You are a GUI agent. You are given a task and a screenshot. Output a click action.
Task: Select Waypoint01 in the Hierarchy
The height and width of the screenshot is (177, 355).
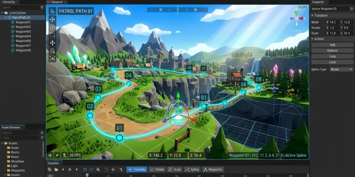[x=23, y=22]
